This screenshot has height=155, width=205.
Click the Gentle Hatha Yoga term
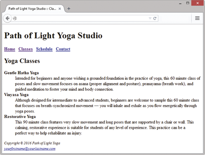click(21, 73)
